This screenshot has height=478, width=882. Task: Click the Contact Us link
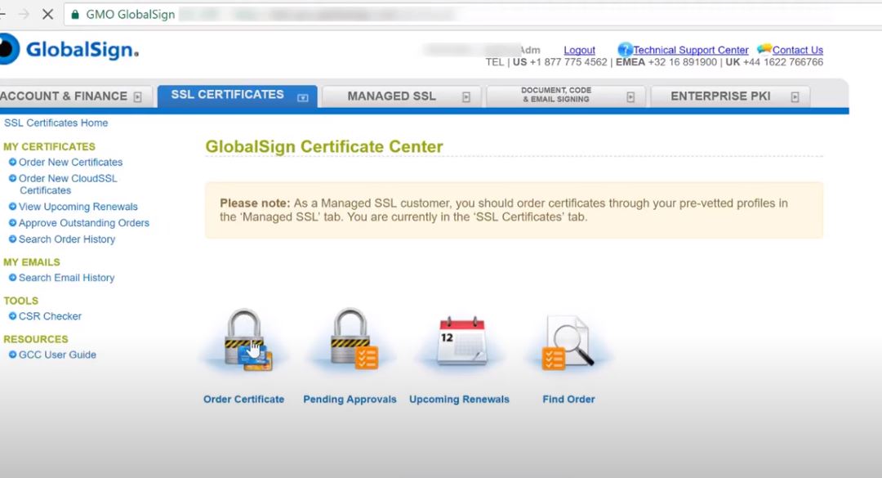[x=798, y=50]
